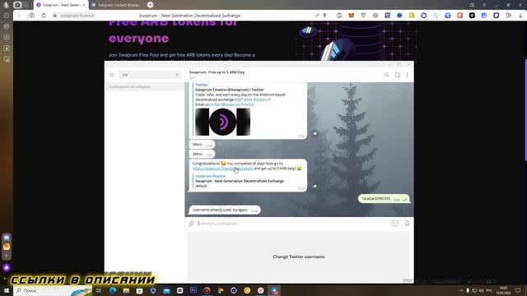Show hidden system tray icons
Viewport: 527px width, 296px height.
[x=461, y=290]
